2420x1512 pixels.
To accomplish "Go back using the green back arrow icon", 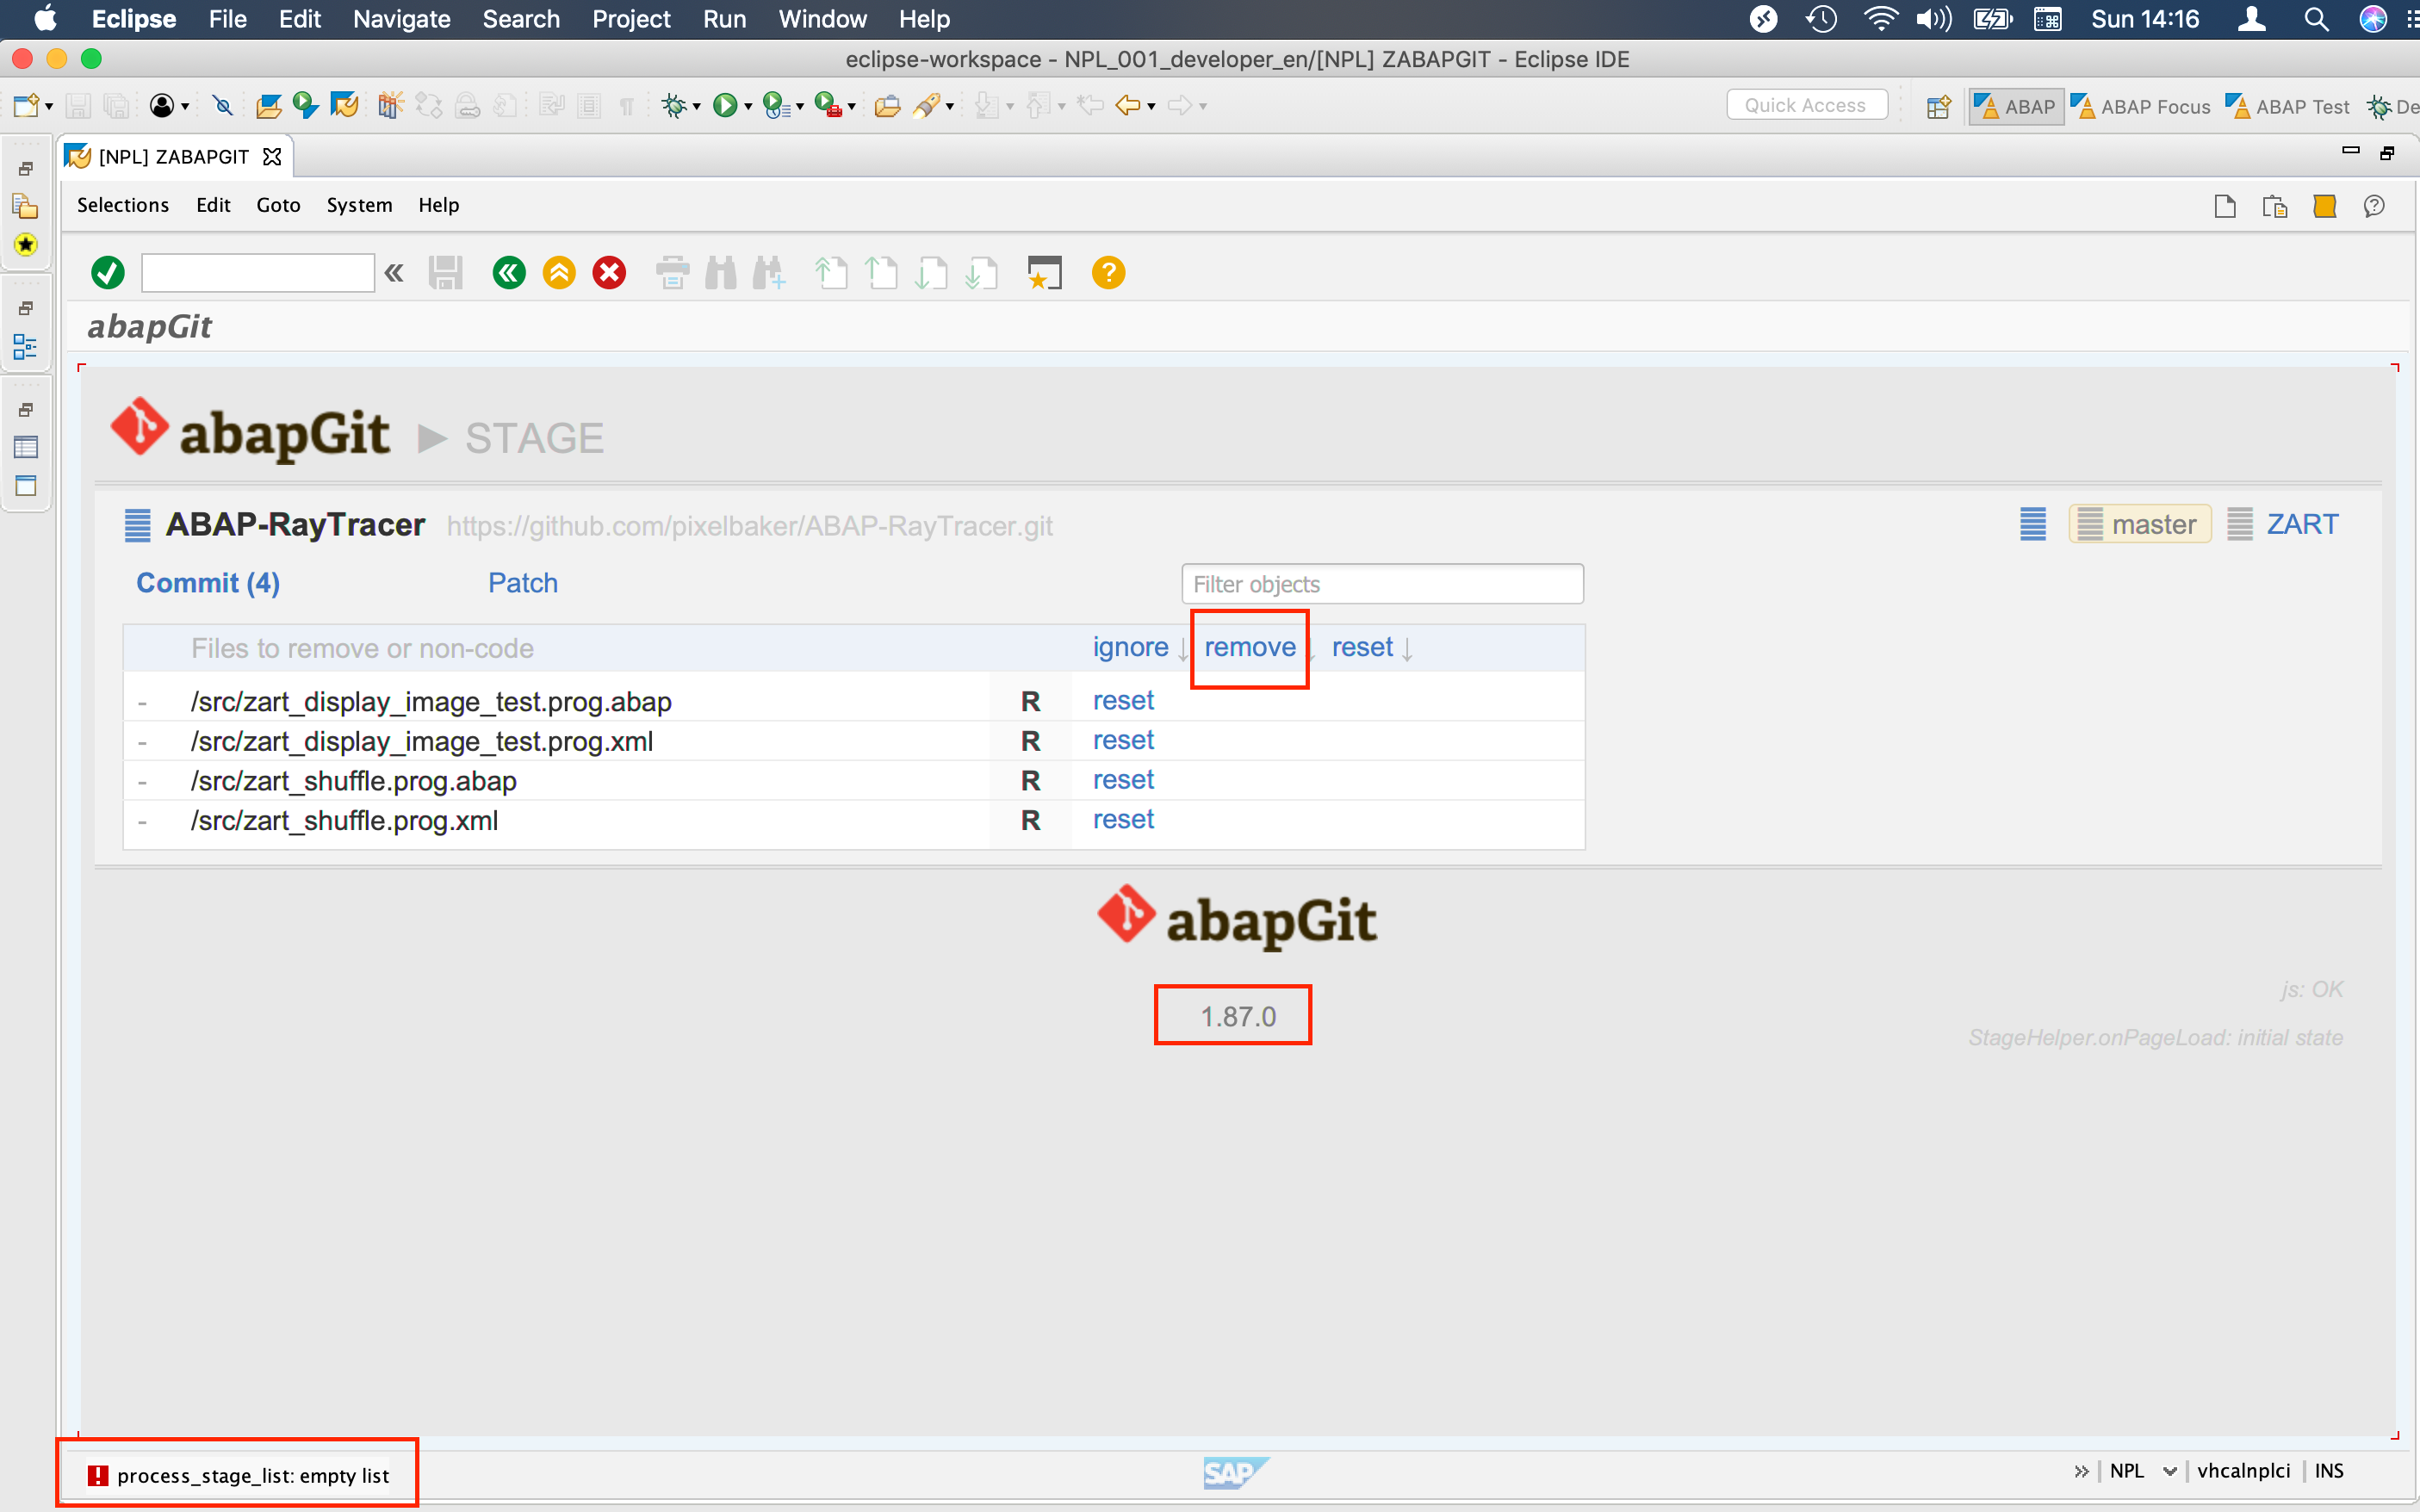I will pos(509,272).
